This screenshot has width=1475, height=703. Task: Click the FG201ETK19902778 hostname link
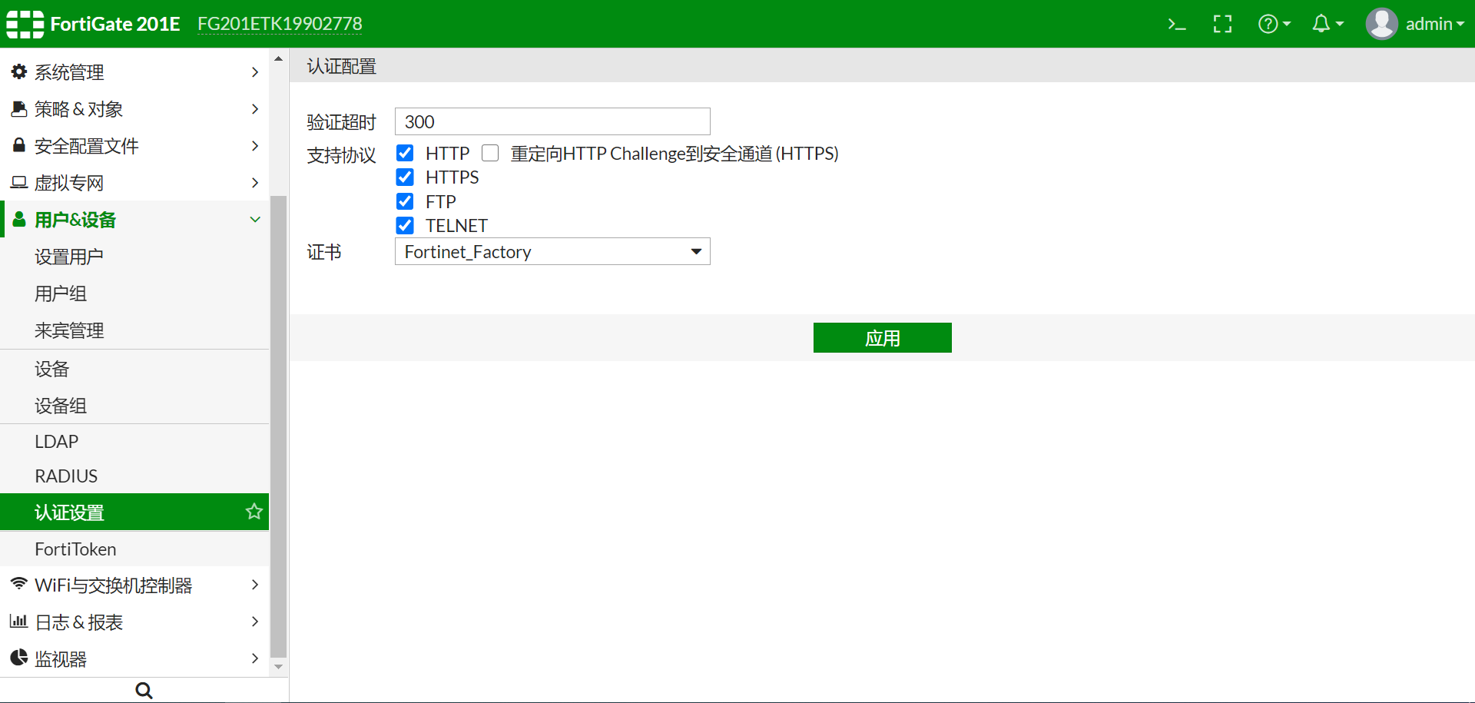[x=280, y=24]
